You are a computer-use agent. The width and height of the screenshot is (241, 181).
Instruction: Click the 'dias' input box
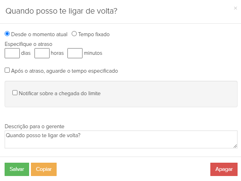tap(12, 53)
